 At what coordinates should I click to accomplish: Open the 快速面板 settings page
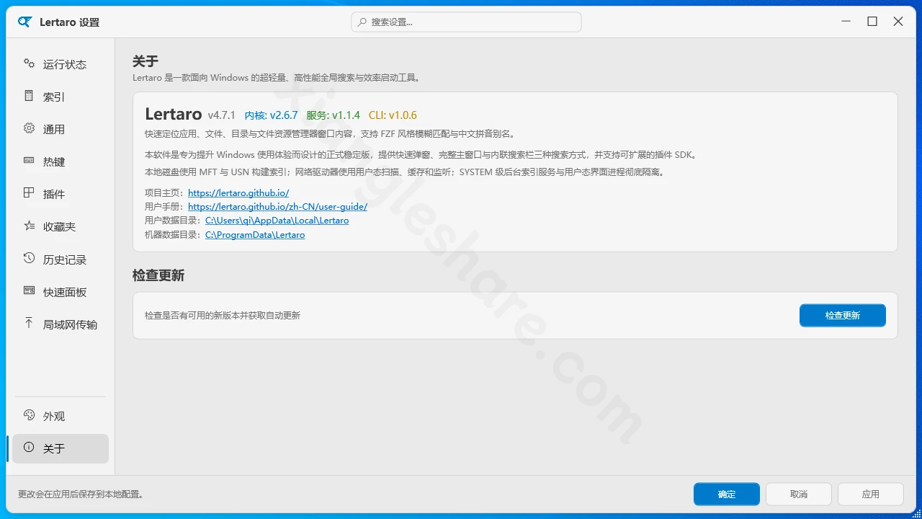[61, 291]
